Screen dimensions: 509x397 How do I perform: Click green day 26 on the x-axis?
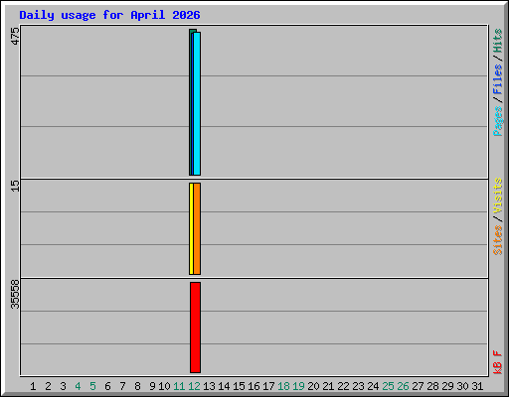click(x=403, y=386)
